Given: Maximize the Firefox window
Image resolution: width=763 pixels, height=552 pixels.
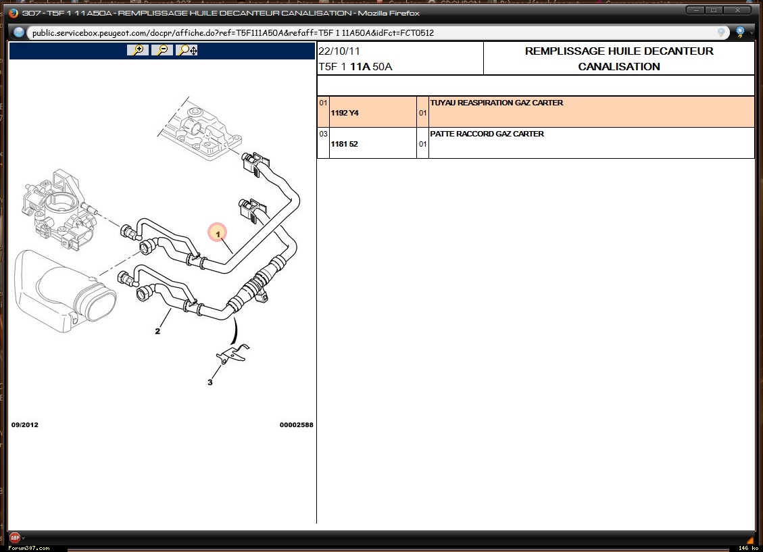Looking at the screenshot, I should click(715, 11).
